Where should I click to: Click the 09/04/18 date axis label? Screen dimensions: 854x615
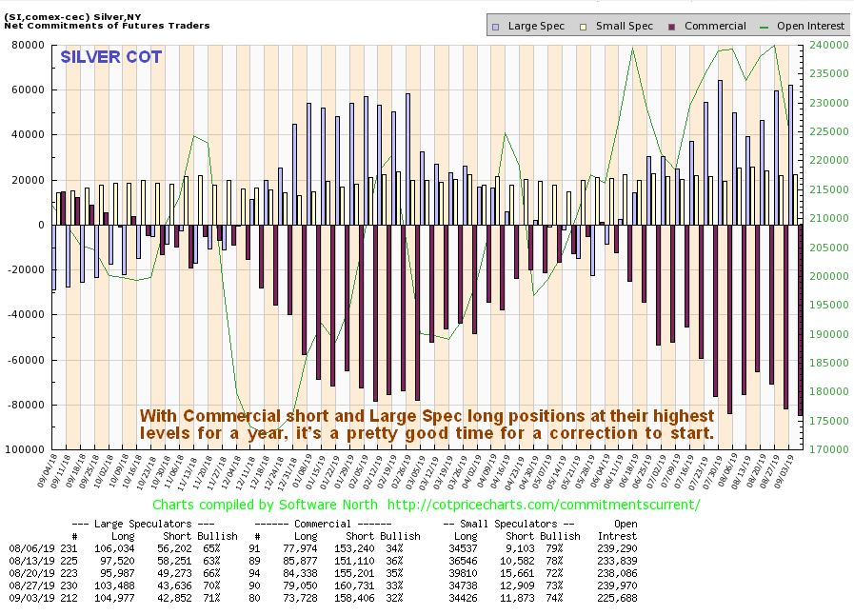tap(47, 471)
